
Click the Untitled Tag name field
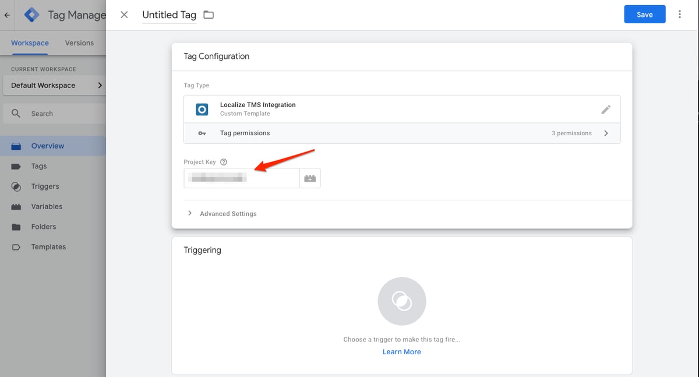pos(170,15)
